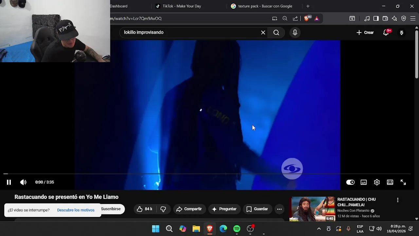Click the Preguntar button
Viewport: 419px width, 236px height.
point(224,209)
